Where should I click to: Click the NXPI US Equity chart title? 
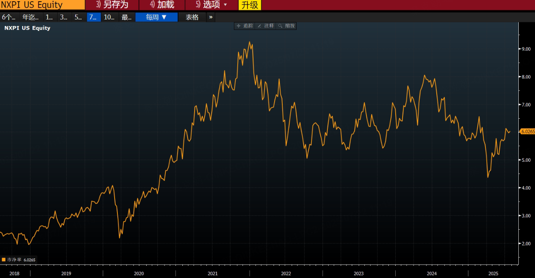(x=27, y=28)
